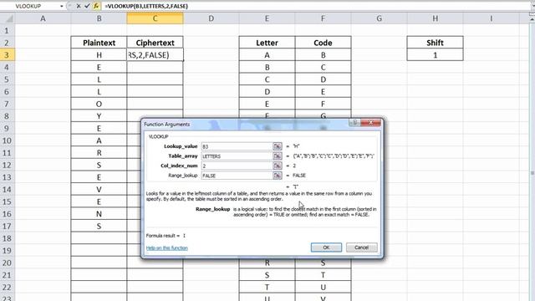
Task: Select column D header
Action: click(x=211, y=18)
